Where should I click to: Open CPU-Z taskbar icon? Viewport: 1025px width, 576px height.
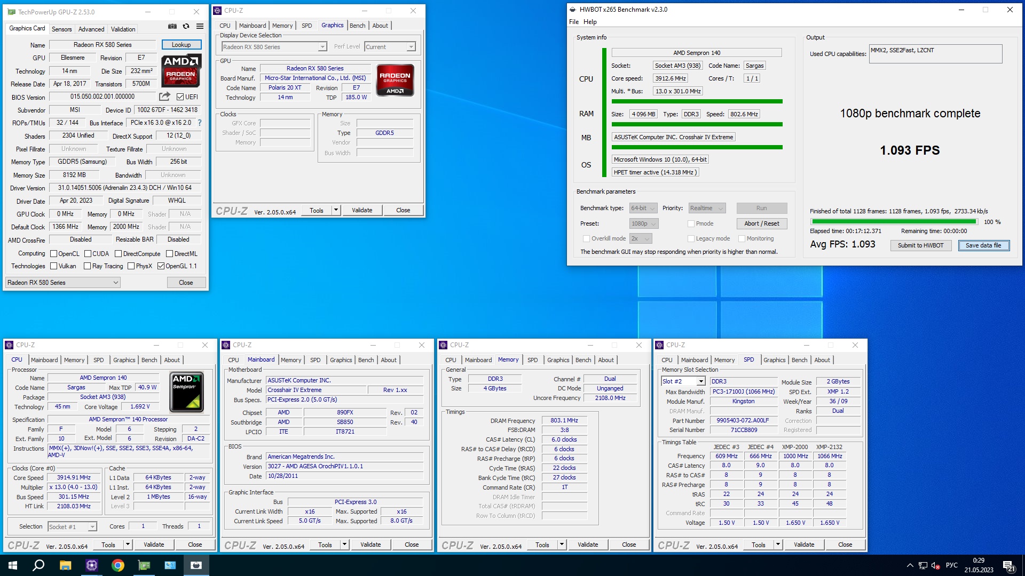[x=92, y=565]
